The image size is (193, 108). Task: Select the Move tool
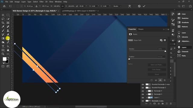[x=3, y=15]
